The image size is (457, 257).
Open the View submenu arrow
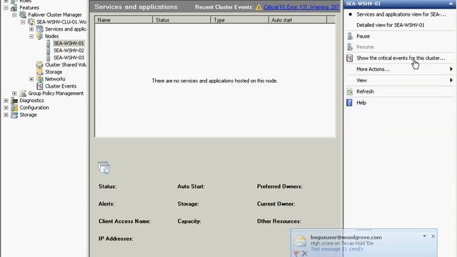click(451, 80)
